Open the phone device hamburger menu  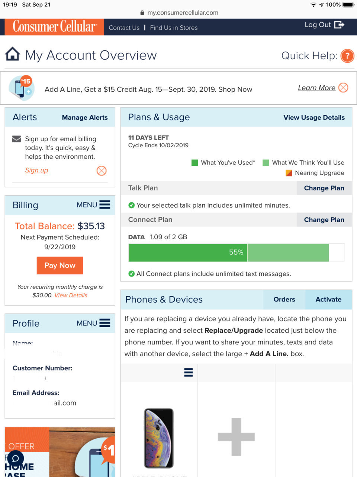coord(189,372)
